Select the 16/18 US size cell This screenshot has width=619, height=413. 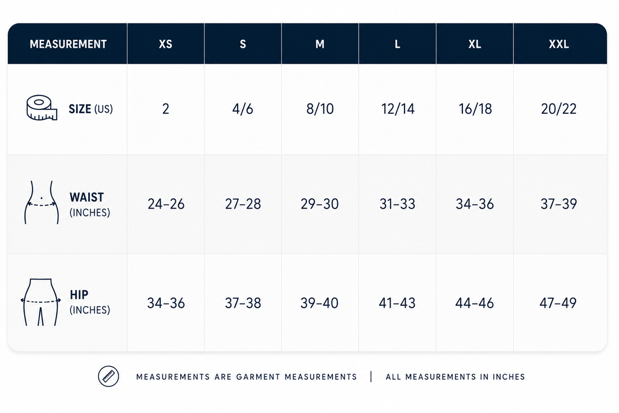[x=475, y=109]
